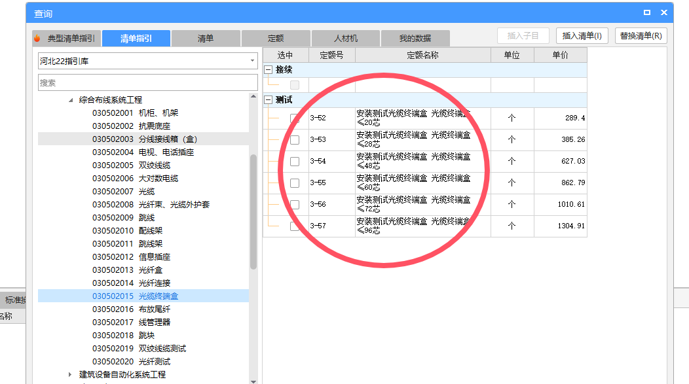Click the 选中 column header
This screenshot has height=384, width=689.
click(x=286, y=56)
